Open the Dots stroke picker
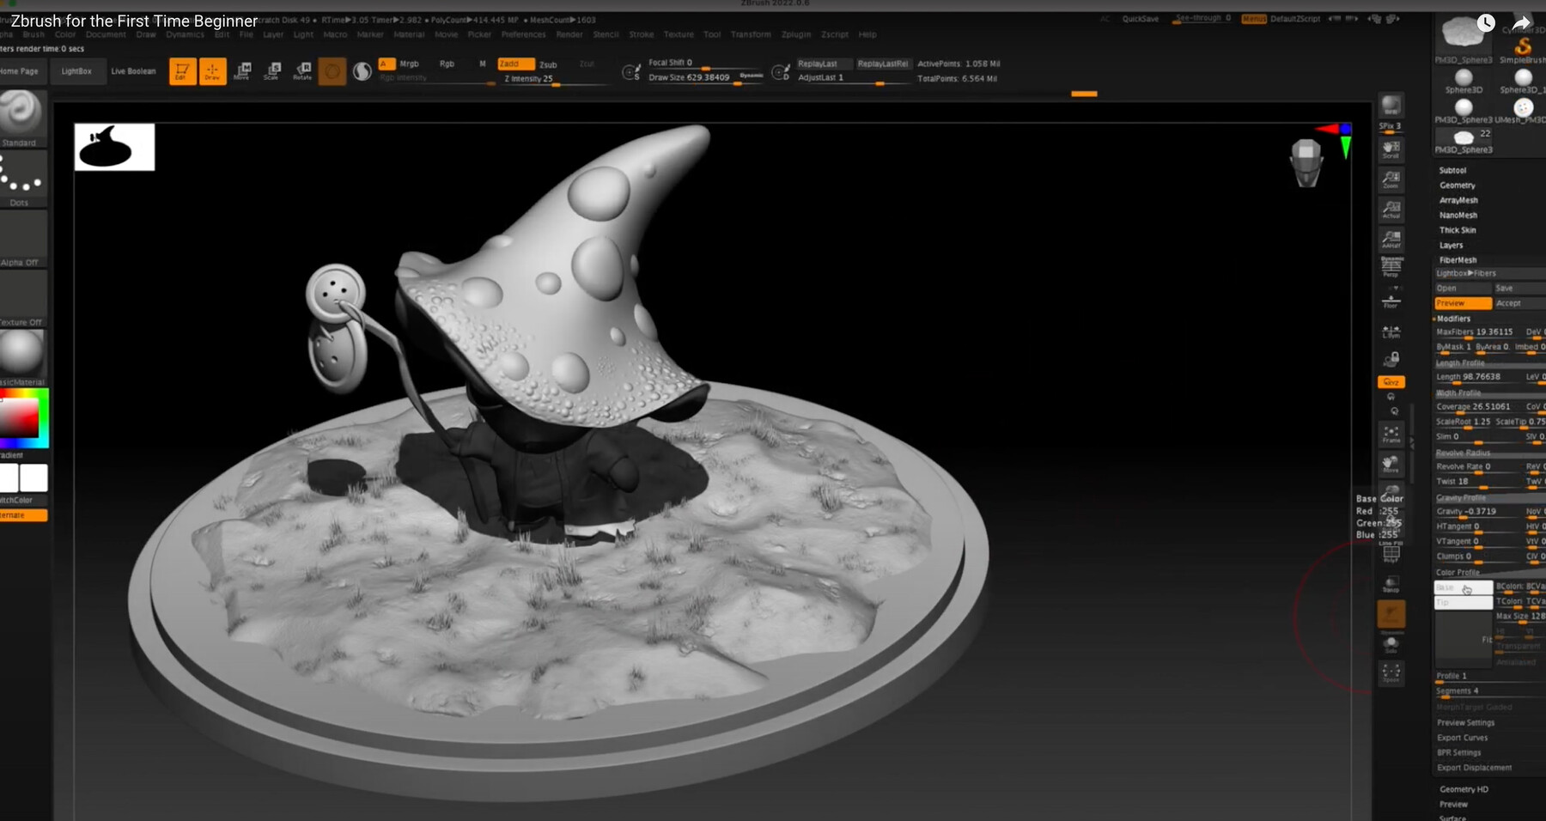This screenshot has width=1546, height=821. click(x=21, y=178)
